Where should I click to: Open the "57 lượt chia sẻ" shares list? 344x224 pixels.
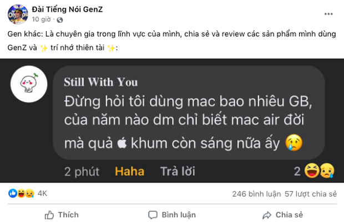(x=311, y=195)
